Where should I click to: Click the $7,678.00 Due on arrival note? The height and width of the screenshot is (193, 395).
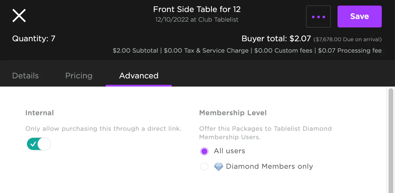point(347,39)
